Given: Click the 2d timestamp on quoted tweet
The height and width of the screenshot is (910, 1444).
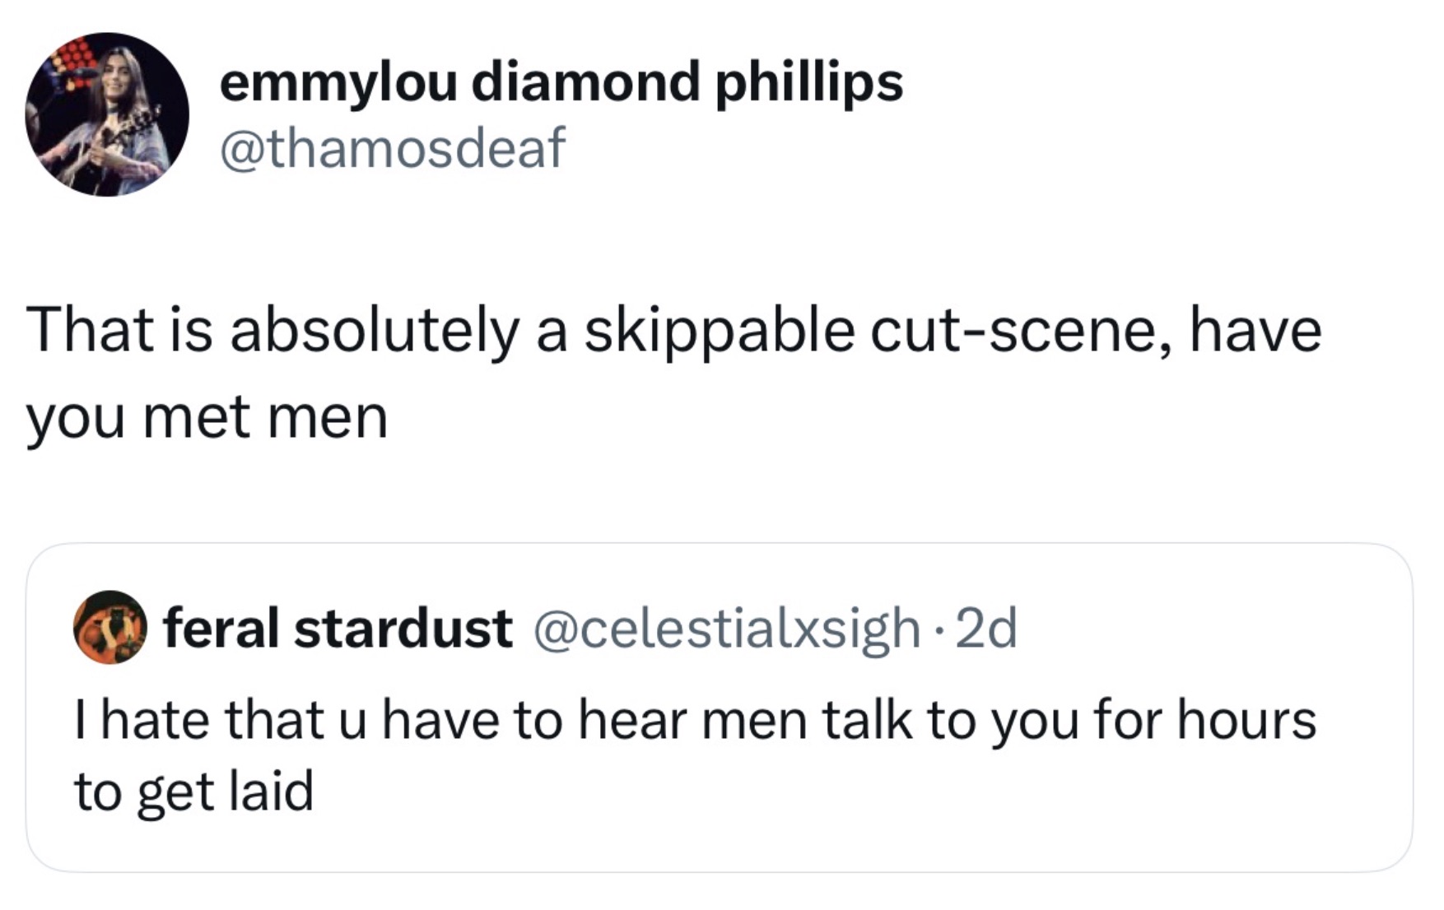Looking at the screenshot, I should 988,628.
